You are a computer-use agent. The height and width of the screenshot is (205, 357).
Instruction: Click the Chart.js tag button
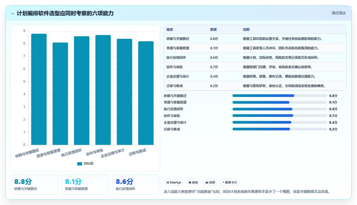pos(174,182)
